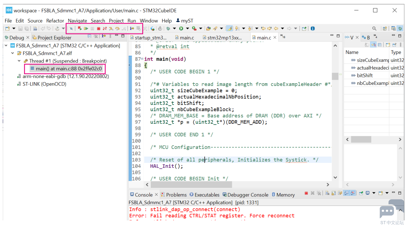Click the green bug Debug launch icon
407x228 pixels.
(168, 28)
